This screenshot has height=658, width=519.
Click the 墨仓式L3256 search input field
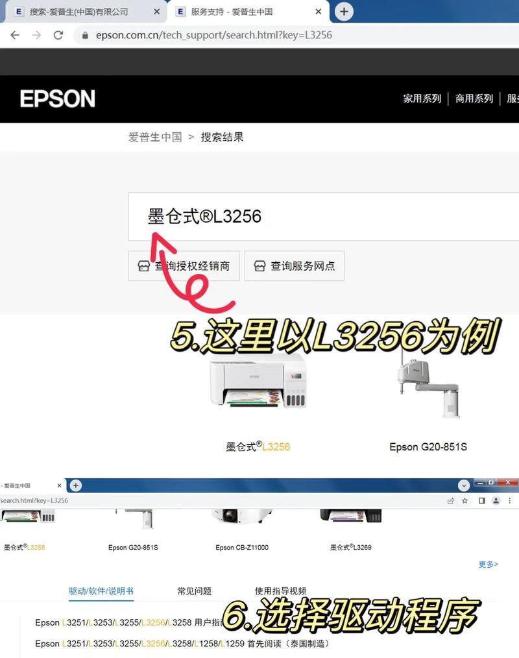pos(324,217)
